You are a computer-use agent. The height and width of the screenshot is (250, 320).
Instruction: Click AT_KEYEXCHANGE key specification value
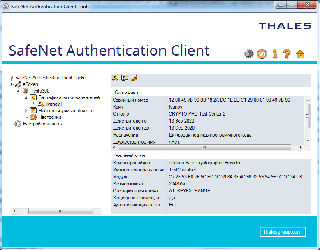189,191
